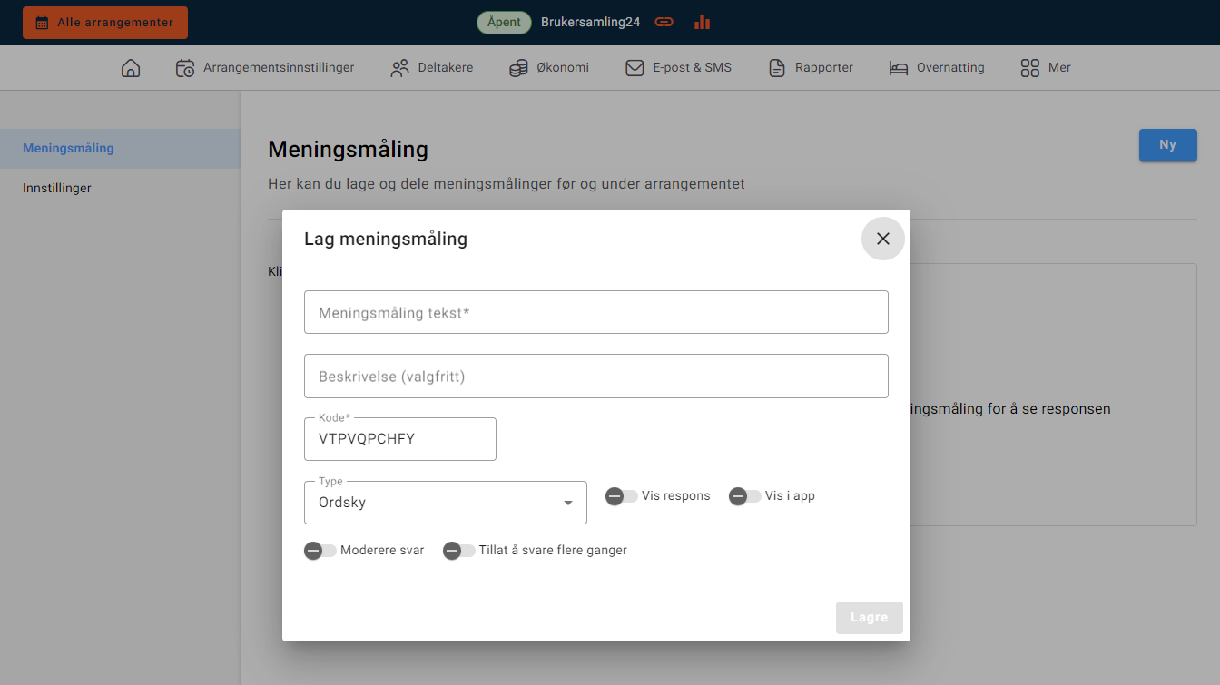Open the Overnatting menu
The width and height of the screenshot is (1220, 685).
pos(937,68)
